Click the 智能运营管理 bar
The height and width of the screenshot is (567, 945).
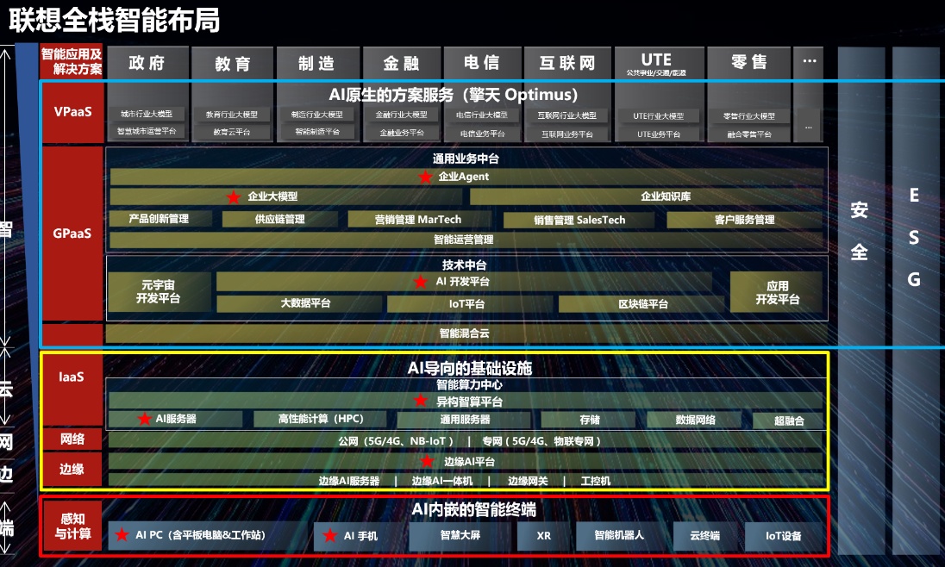pyautogui.click(x=466, y=240)
